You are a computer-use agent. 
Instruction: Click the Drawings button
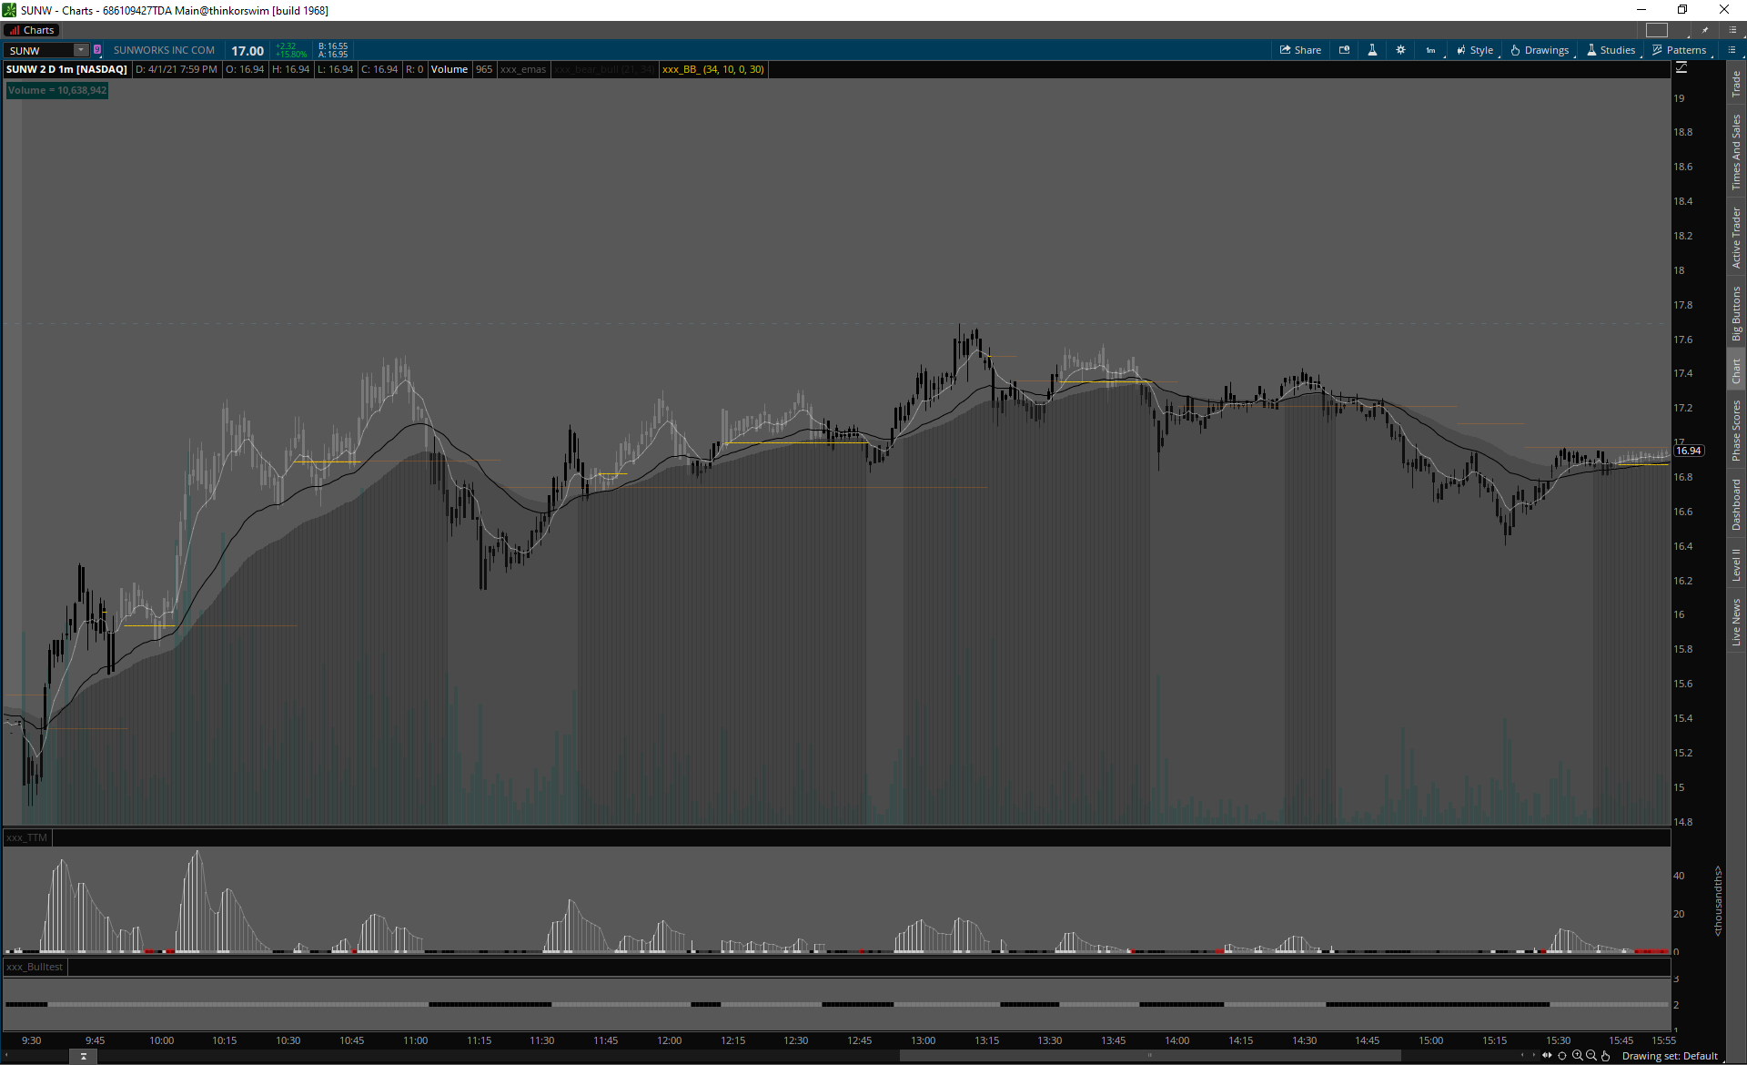coord(1540,50)
